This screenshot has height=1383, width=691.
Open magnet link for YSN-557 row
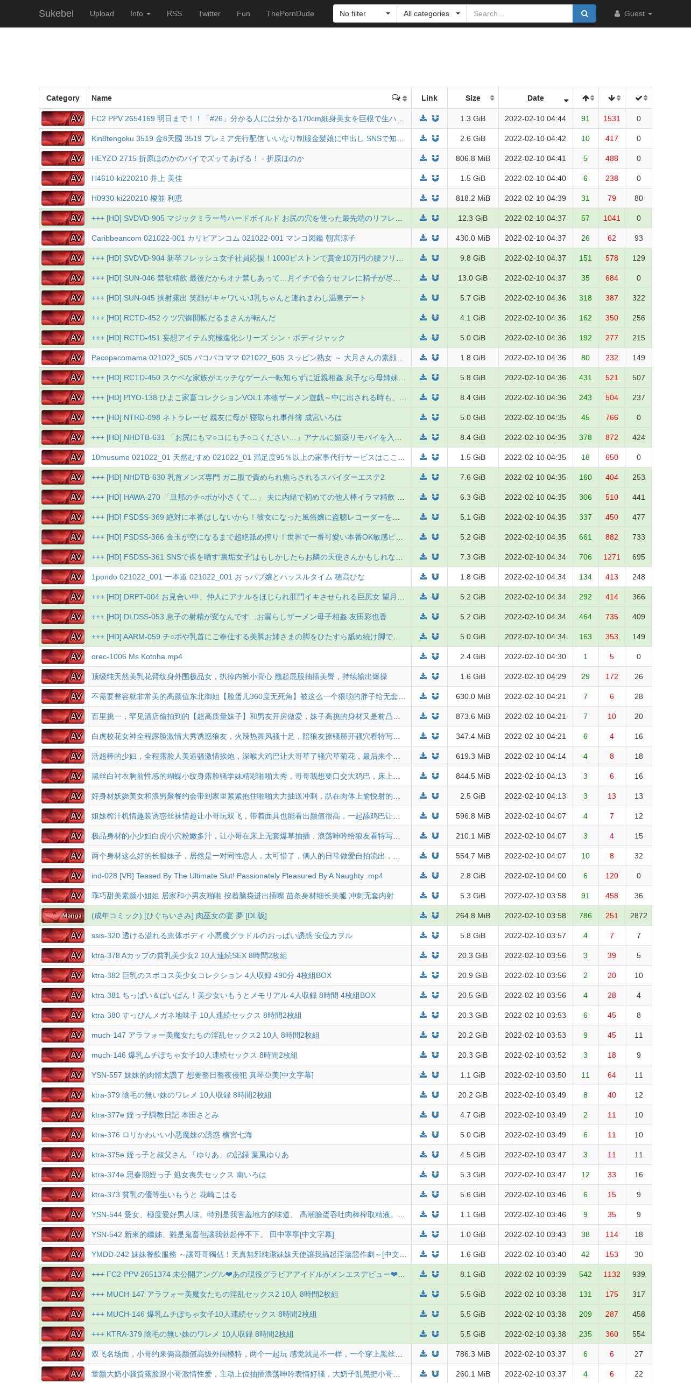click(435, 1075)
